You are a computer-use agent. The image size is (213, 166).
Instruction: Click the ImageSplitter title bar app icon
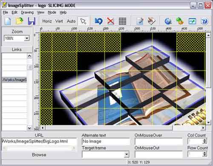(x=4, y=5)
